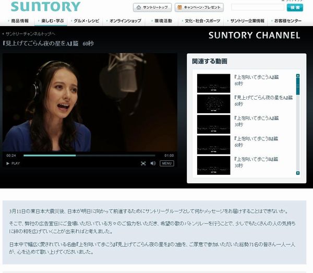Open オンラインショップ menu
Screen dimensions: 313x273
click(x=125, y=21)
